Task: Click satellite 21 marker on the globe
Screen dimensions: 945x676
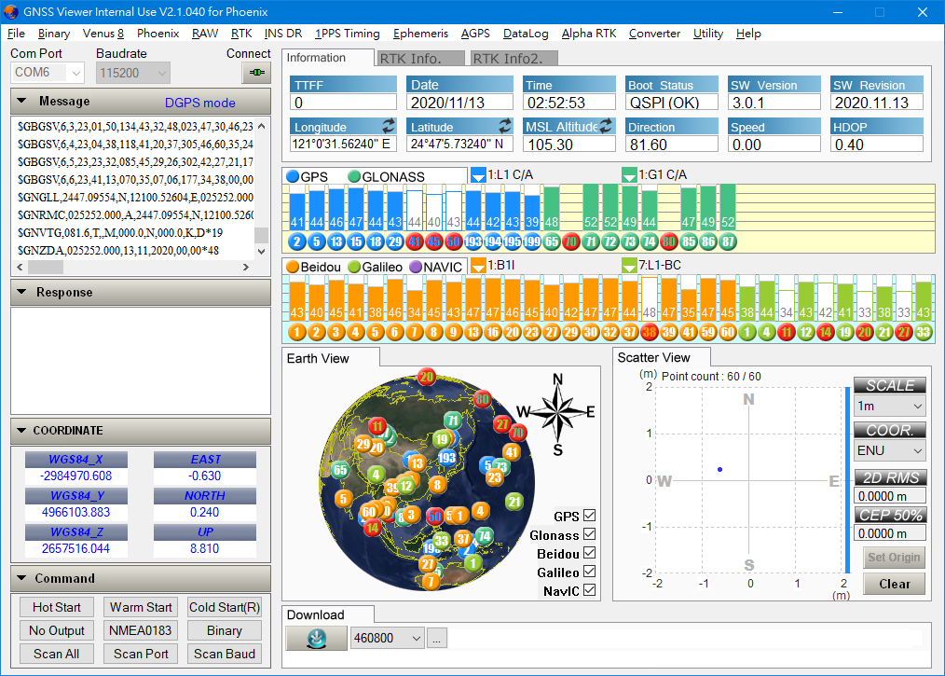Action: (x=514, y=501)
